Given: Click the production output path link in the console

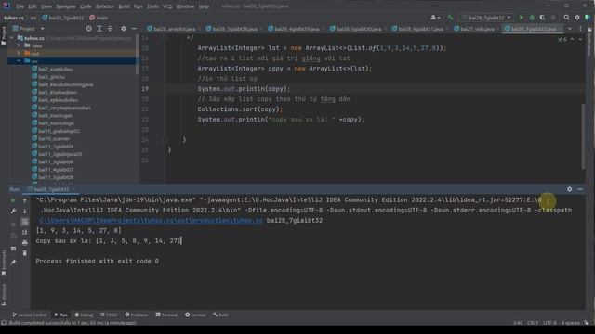Looking at the screenshot, I should point(151,221).
